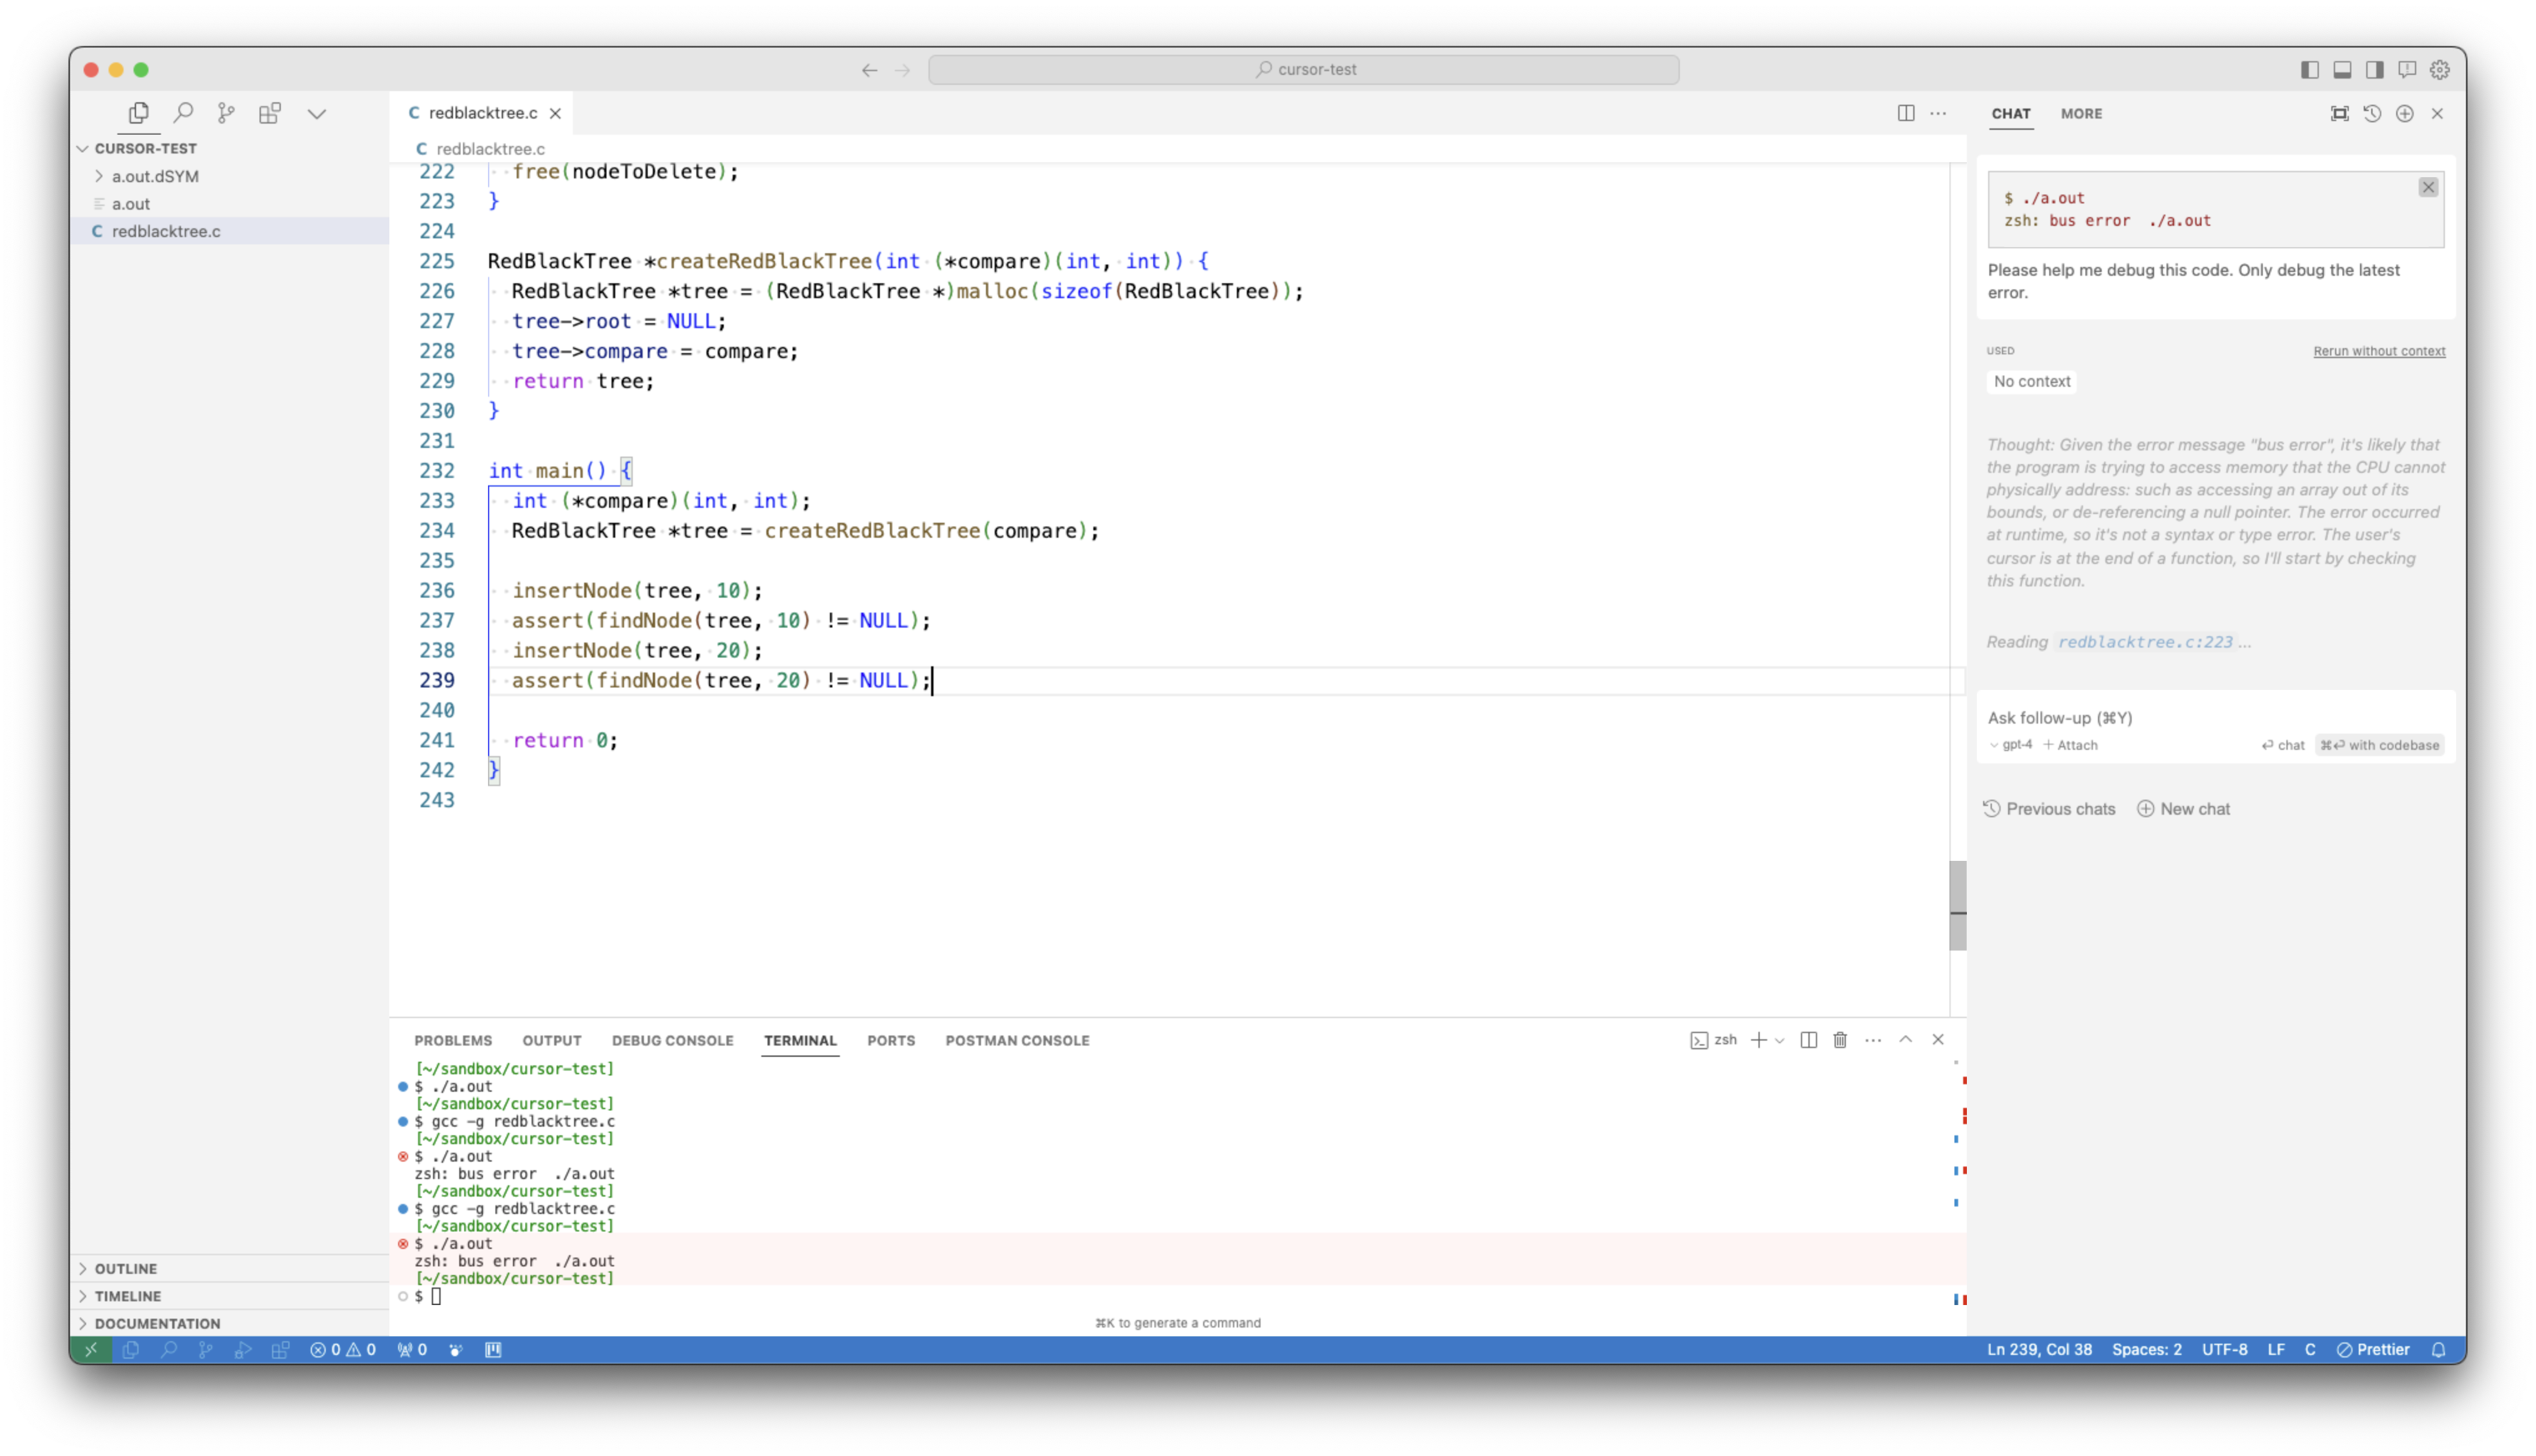This screenshot has height=1456, width=2536.
Task: Click the cursor-test command search bar
Action: pyautogui.click(x=1303, y=70)
